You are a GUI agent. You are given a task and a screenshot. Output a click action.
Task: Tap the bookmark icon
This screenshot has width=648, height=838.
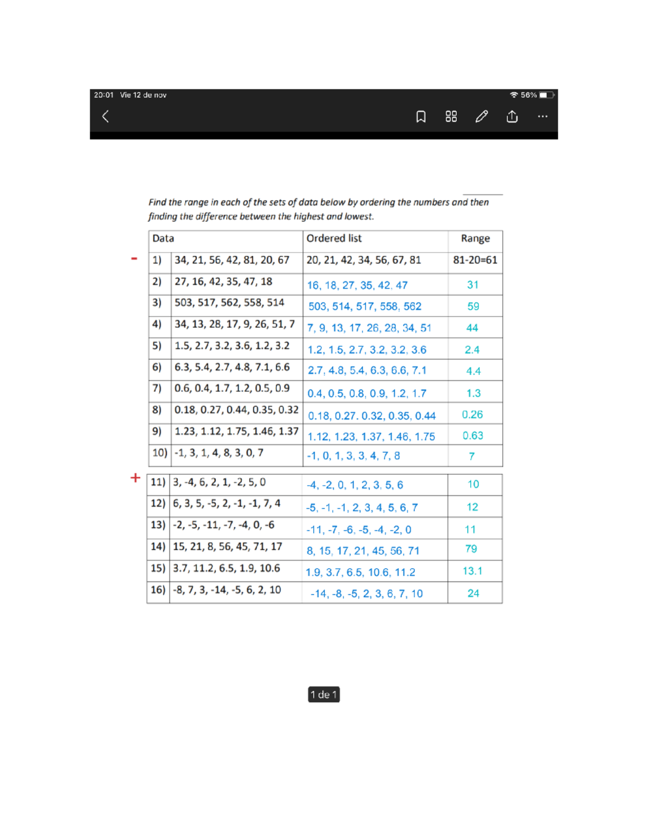[421, 116]
